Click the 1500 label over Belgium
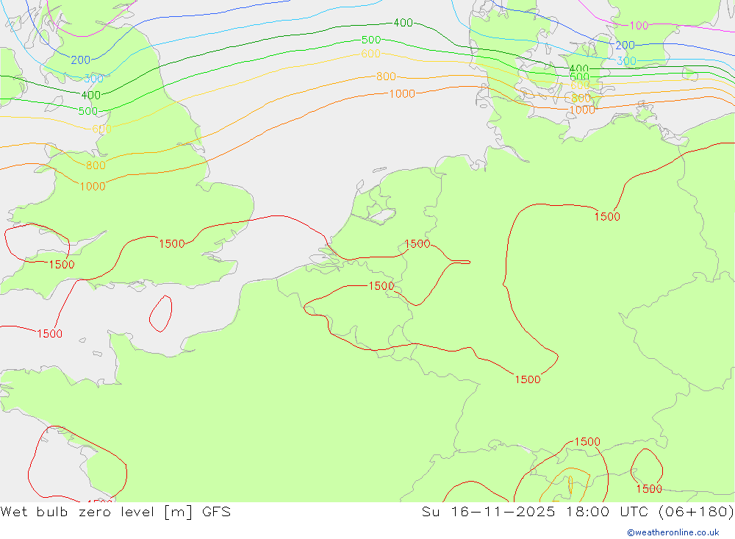The image size is (735, 539). click(381, 286)
